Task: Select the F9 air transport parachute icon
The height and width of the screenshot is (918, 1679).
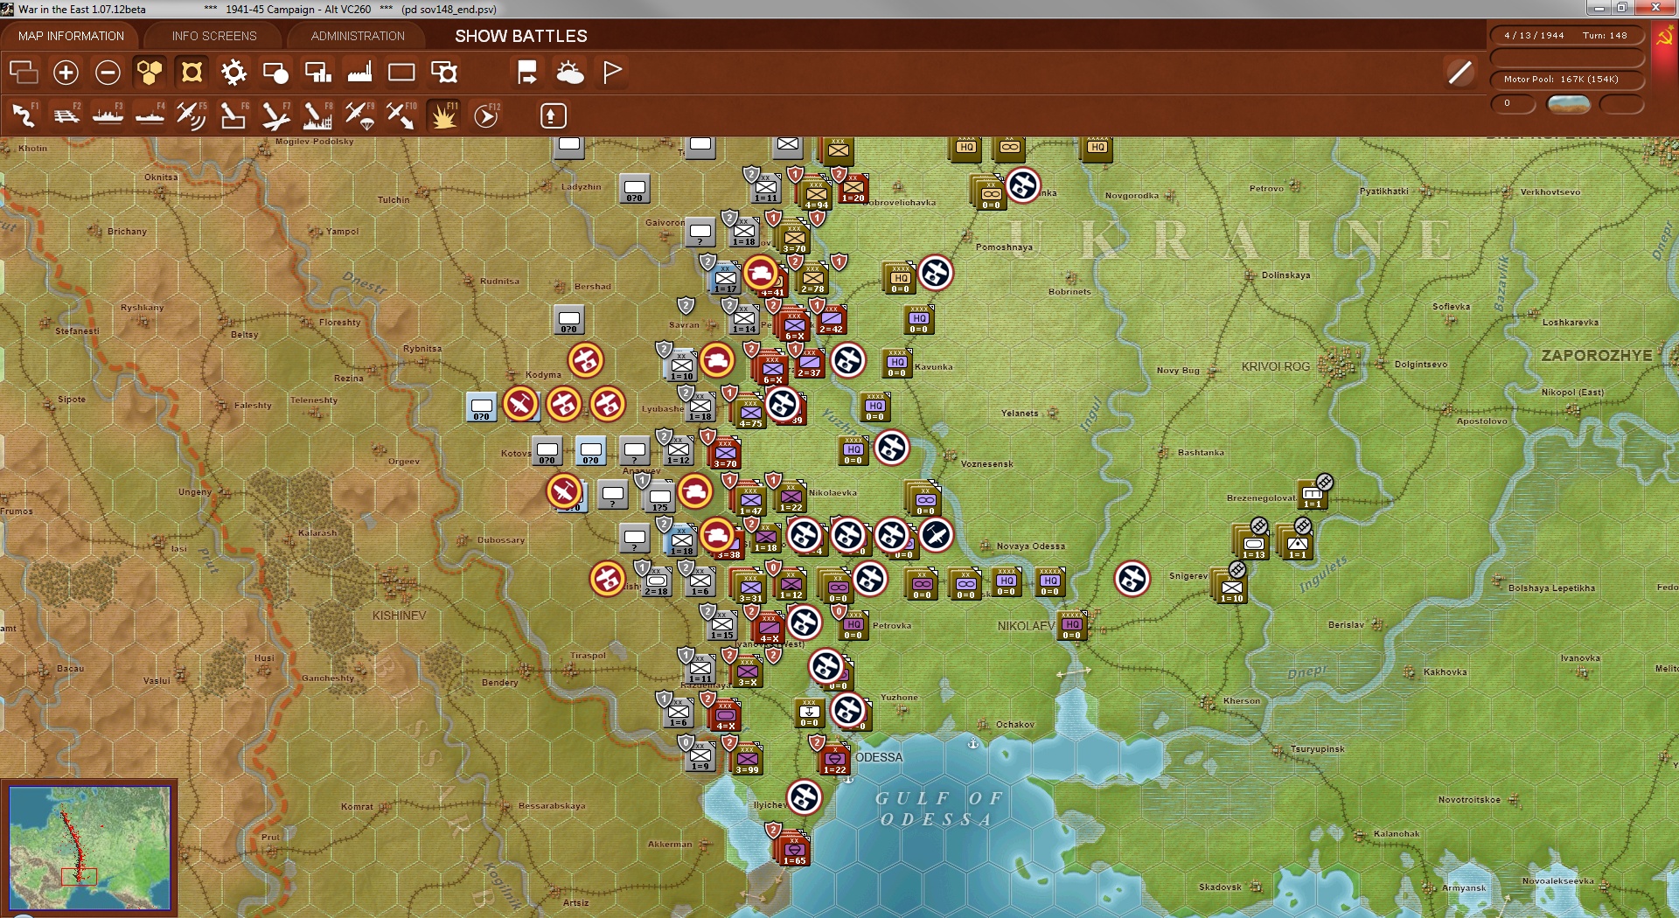Action: click(359, 115)
